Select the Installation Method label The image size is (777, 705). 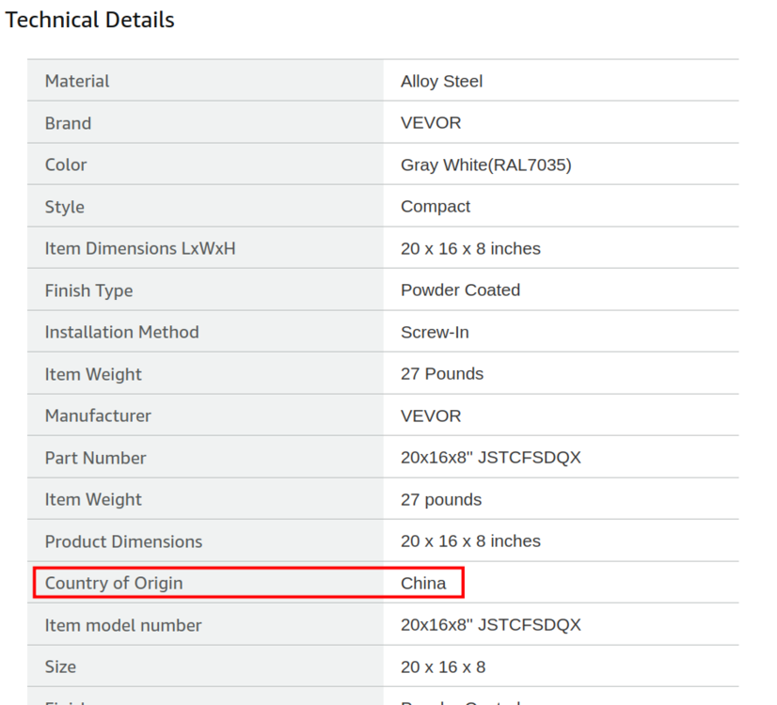point(121,332)
